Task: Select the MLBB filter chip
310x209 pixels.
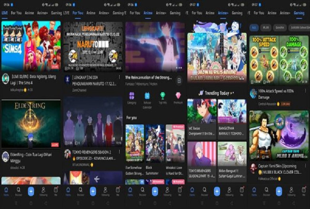Action: (266, 28)
